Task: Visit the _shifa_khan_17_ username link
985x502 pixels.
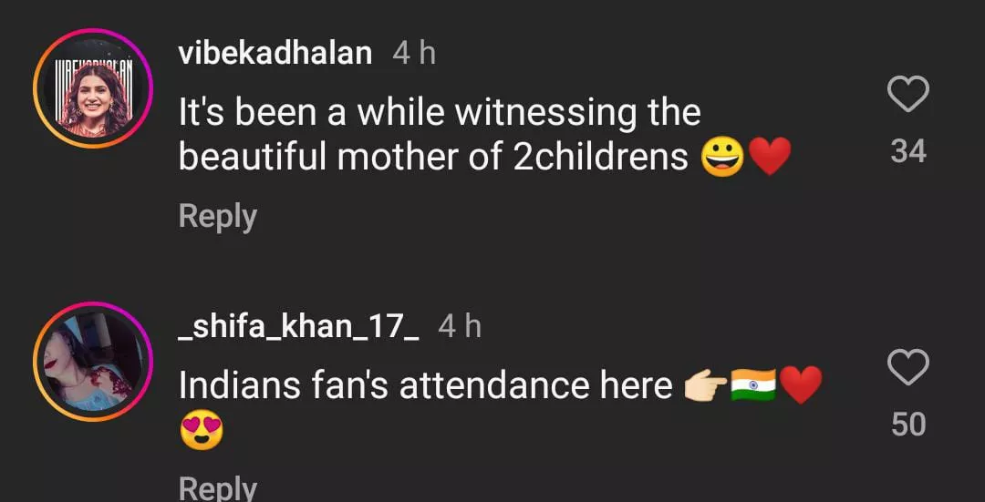Action: pyautogui.click(x=298, y=326)
